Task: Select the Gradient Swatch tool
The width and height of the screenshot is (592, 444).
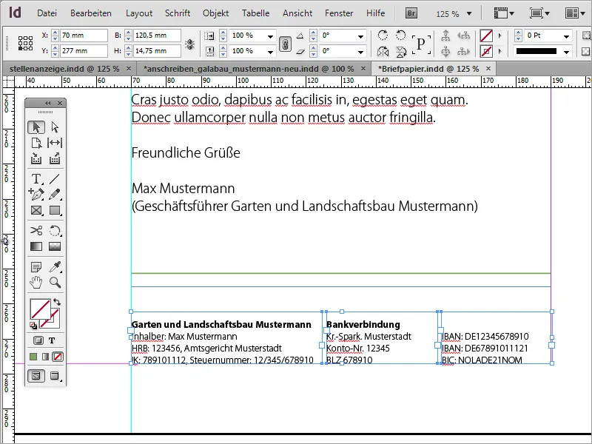Action: click(x=36, y=246)
